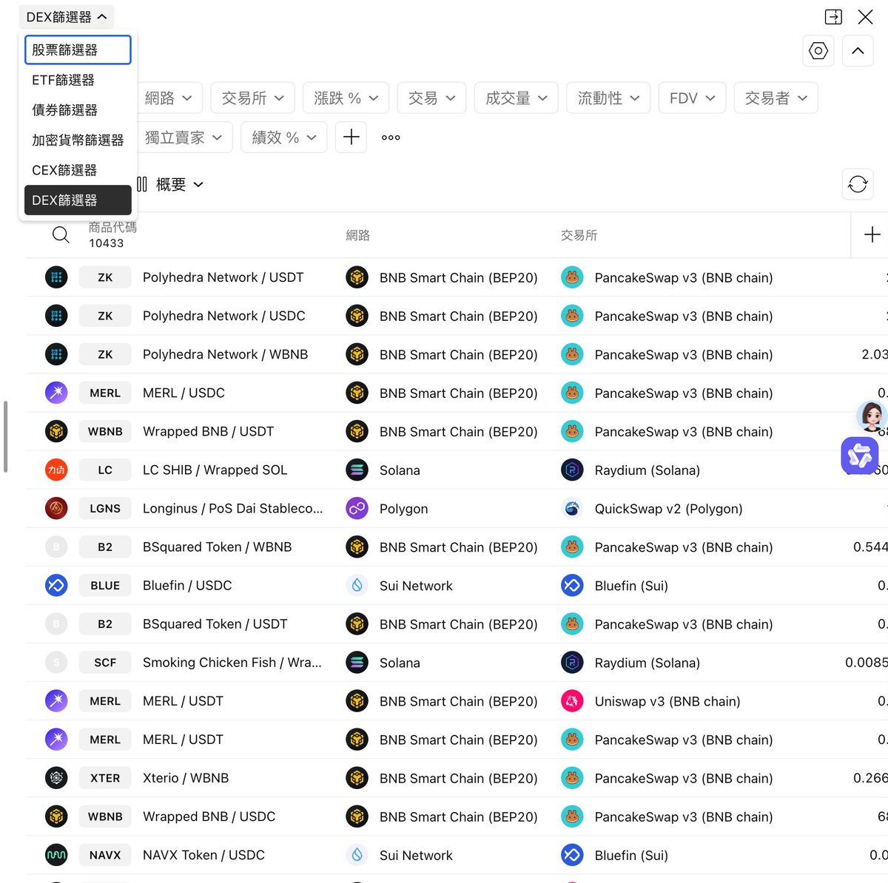Click the Polygon network icon
888x883 pixels.
(x=357, y=509)
